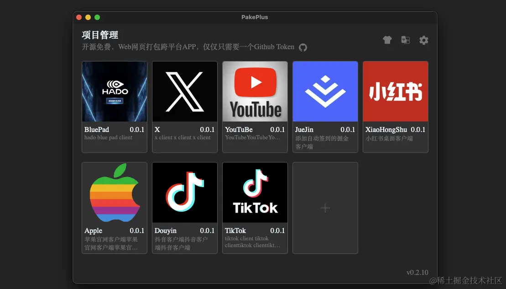This screenshot has width=506, height=289.
Task: Add a new project with plus card
Action: coord(325,208)
